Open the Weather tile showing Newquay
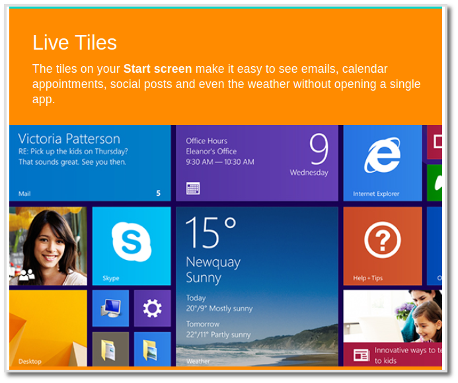Image resolution: width=458 pixels, height=383 pixels. pos(257,286)
